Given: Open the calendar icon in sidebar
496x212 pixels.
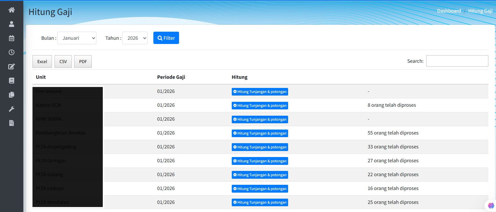Looking at the screenshot, I should click(x=12, y=38).
